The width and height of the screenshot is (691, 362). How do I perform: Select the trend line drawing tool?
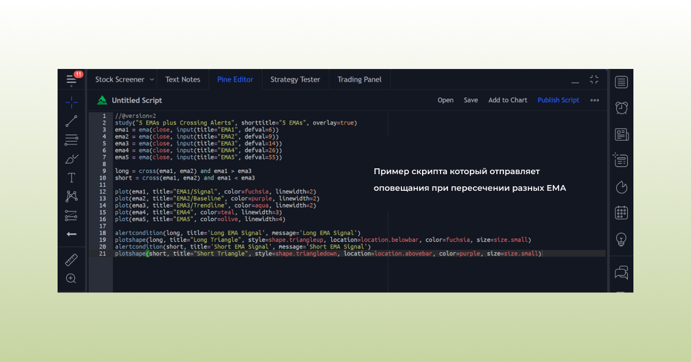tap(71, 121)
